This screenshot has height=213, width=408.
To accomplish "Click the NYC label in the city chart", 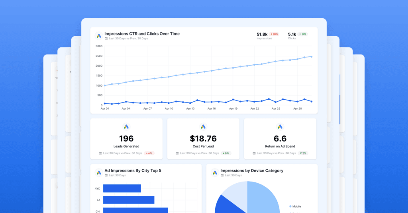I will pos(97,189).
